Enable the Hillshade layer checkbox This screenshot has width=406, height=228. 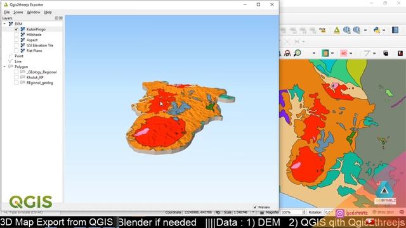click(16, 35)
